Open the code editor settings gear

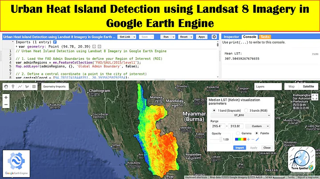(214, 37)
